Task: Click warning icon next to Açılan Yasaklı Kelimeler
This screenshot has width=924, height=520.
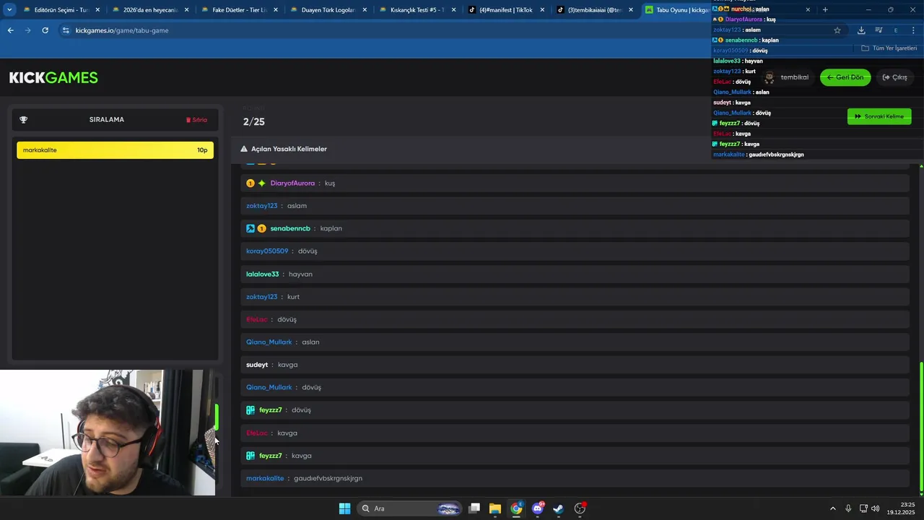Action: coord(244,149)
